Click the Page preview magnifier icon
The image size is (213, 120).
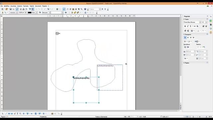(26, 9)
